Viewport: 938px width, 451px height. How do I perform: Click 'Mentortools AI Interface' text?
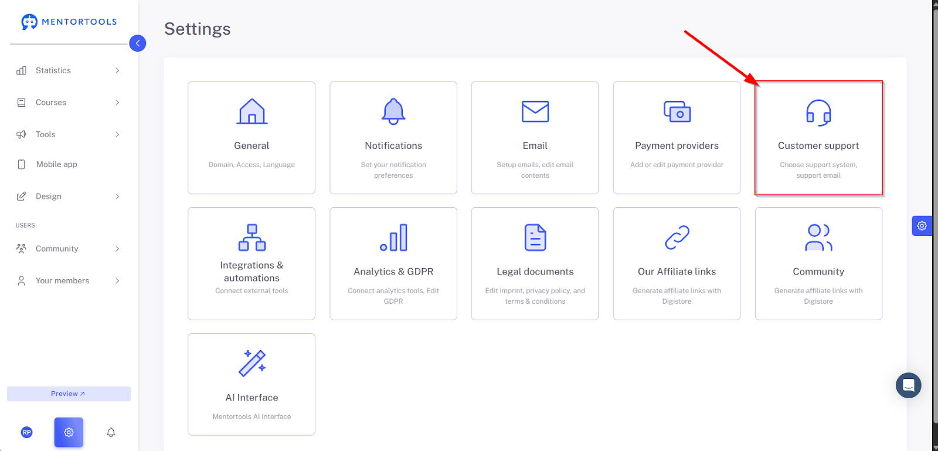click(252, 417)
